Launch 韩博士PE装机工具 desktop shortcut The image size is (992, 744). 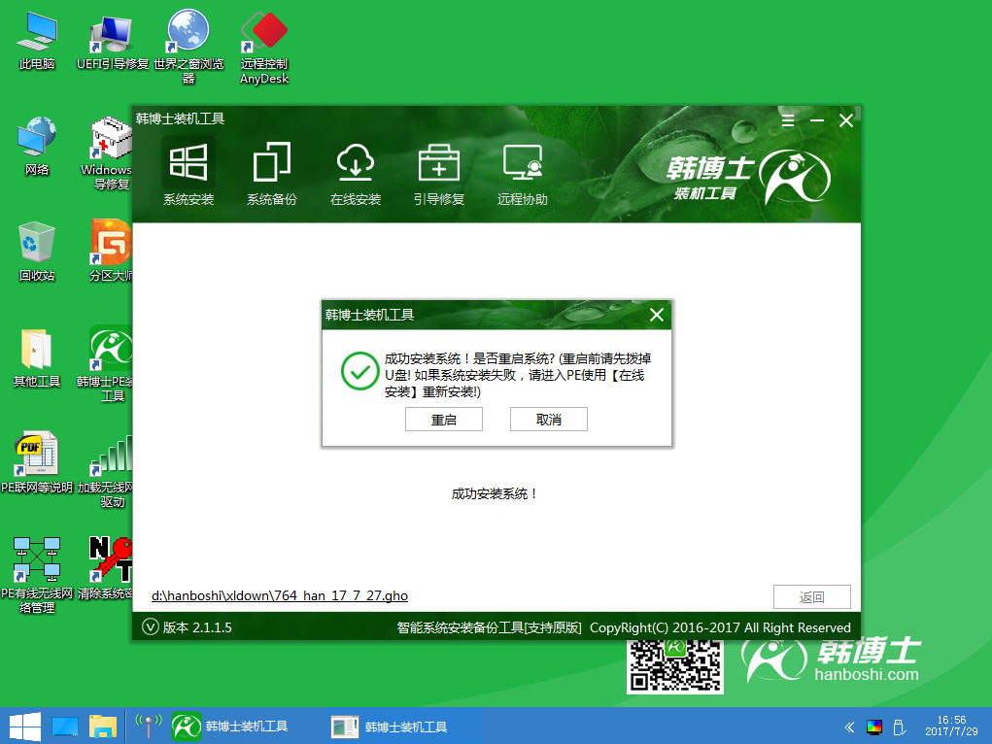click(x=108, y=363)
